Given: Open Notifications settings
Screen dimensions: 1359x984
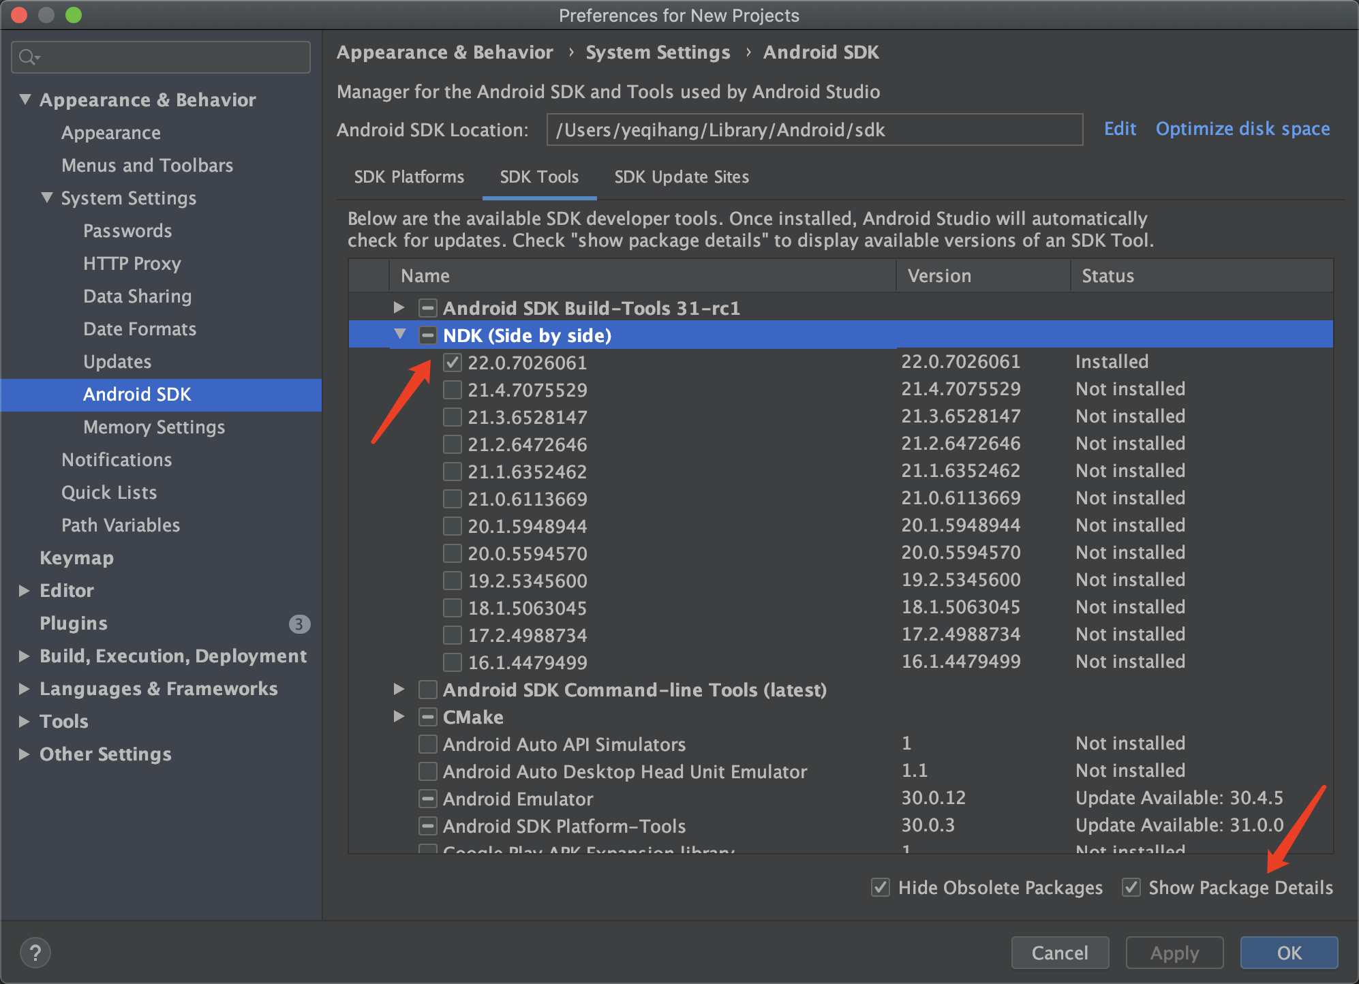Looking at the screenshot, I should tap(117, 460).
